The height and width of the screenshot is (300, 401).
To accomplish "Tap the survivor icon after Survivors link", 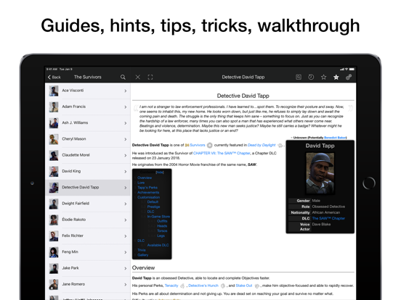I will (209, 146).
